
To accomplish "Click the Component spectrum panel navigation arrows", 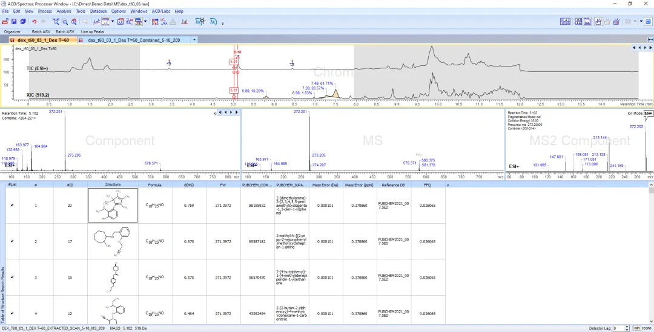I will pos(228,112).
